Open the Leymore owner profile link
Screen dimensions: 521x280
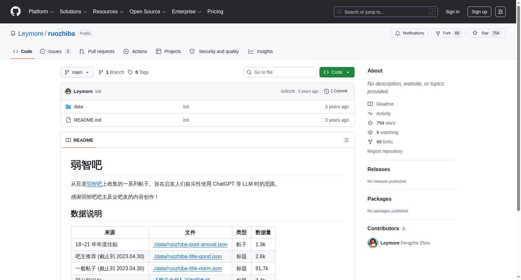click(31, 33)
